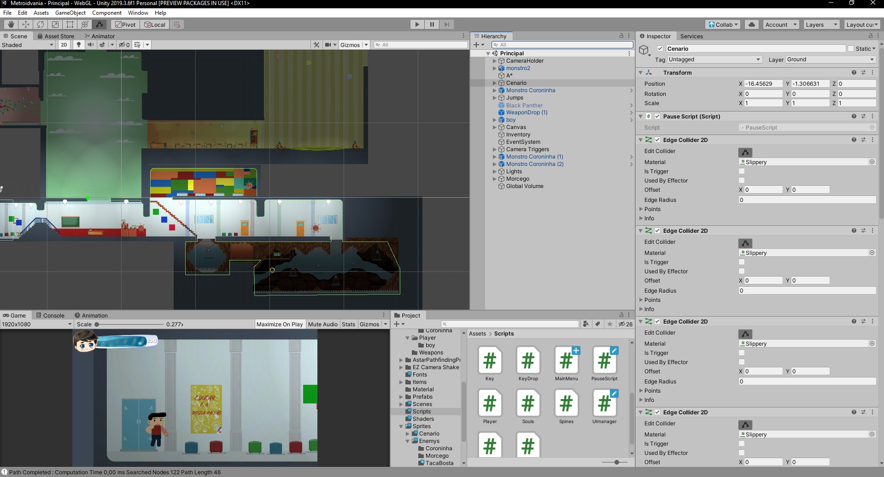Screen dimensions: 884x477
Task: Open Layers dropdown in top toolbar
Action: (821, 24)
